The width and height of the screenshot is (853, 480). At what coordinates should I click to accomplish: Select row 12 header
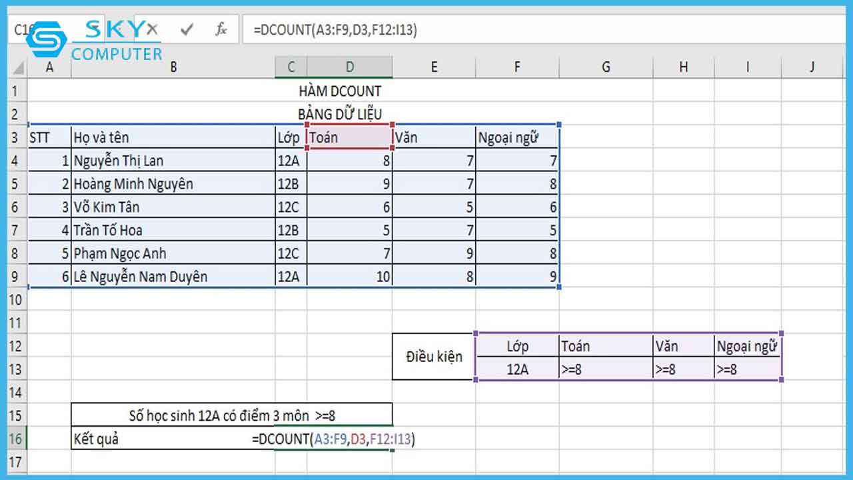[18, 346]
